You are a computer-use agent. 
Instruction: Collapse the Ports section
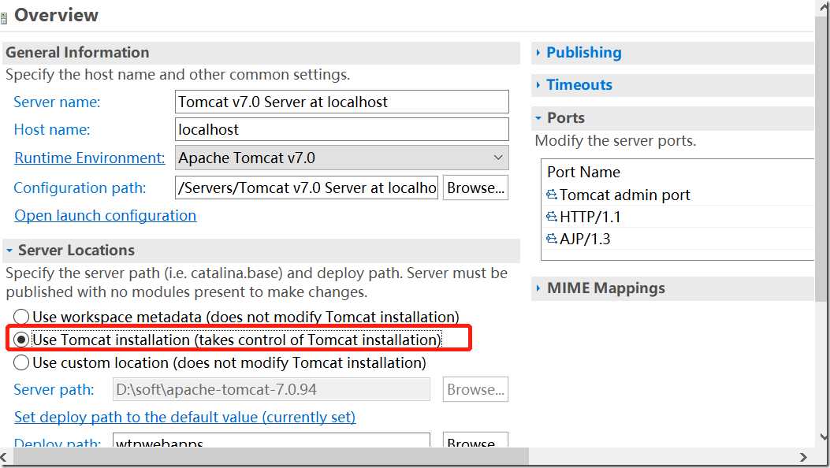tap(538, 117)
